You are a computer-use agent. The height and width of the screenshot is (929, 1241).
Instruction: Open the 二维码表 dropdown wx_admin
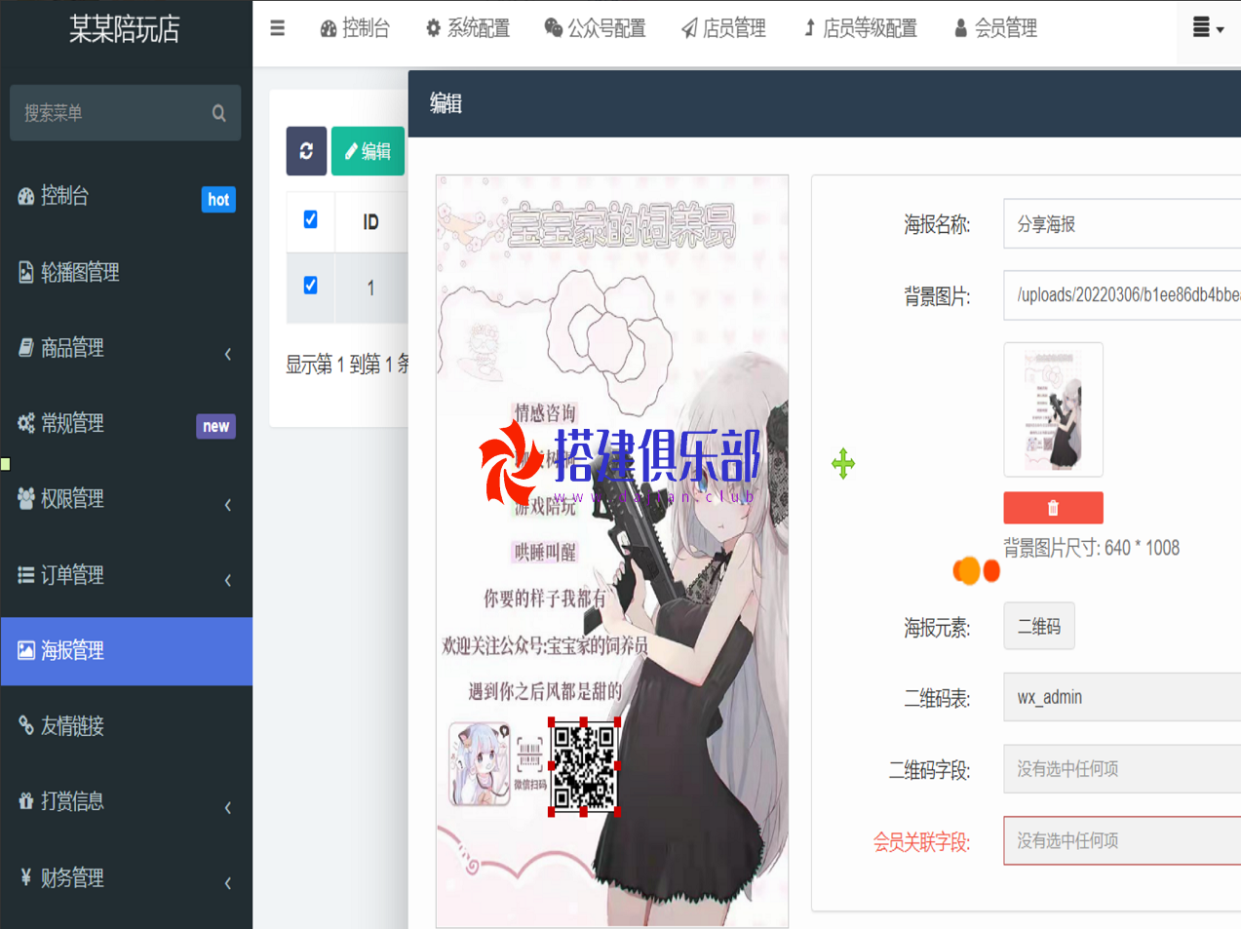(1122, 697)
